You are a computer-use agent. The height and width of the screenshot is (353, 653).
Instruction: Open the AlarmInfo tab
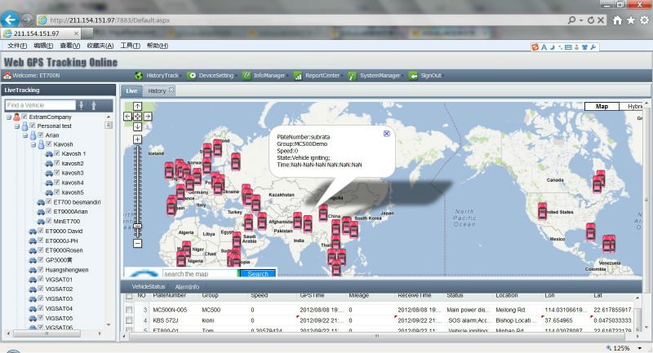pos(187,287)
